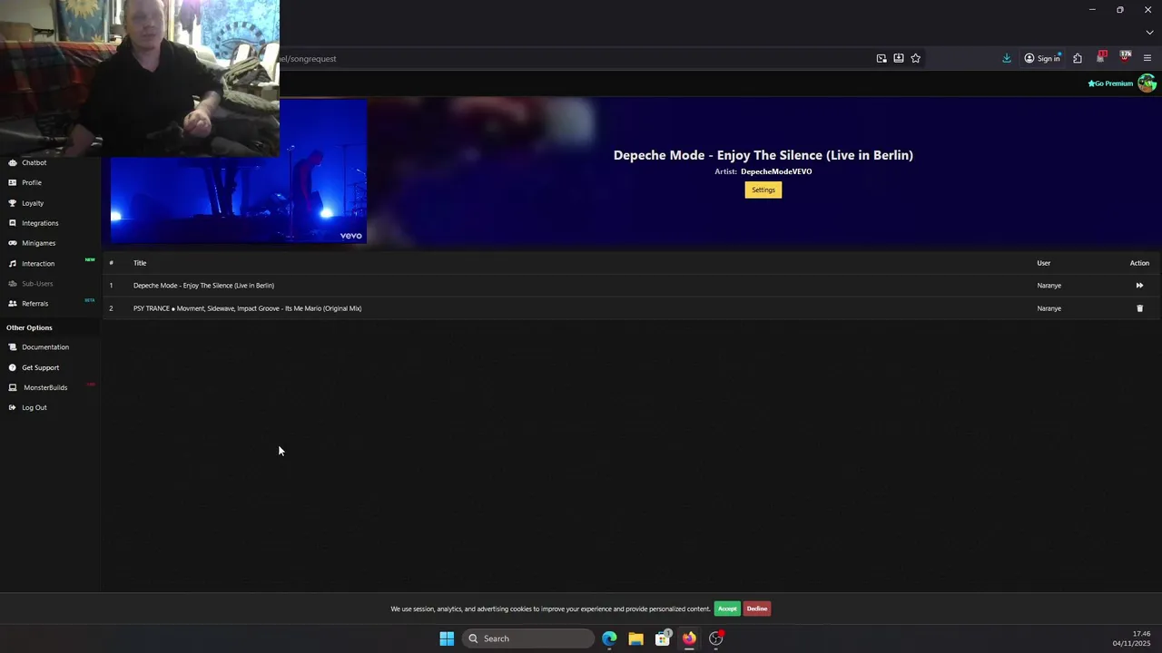1162x653 pixels.
Task: Open Integrations in the sidebar
Action: pos(40,223)
